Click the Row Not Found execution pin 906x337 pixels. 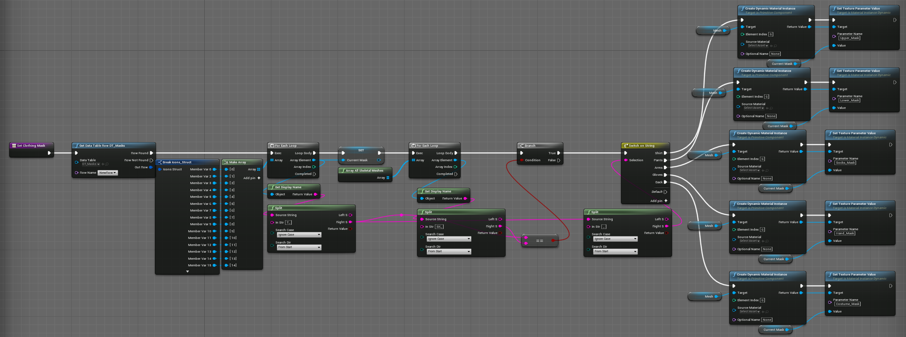coord(151,160)
